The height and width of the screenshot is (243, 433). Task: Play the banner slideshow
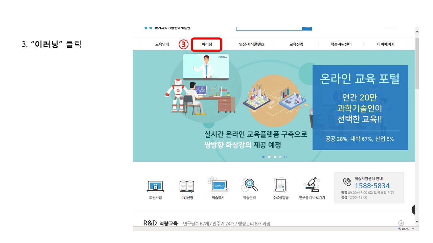click(280, 157)
